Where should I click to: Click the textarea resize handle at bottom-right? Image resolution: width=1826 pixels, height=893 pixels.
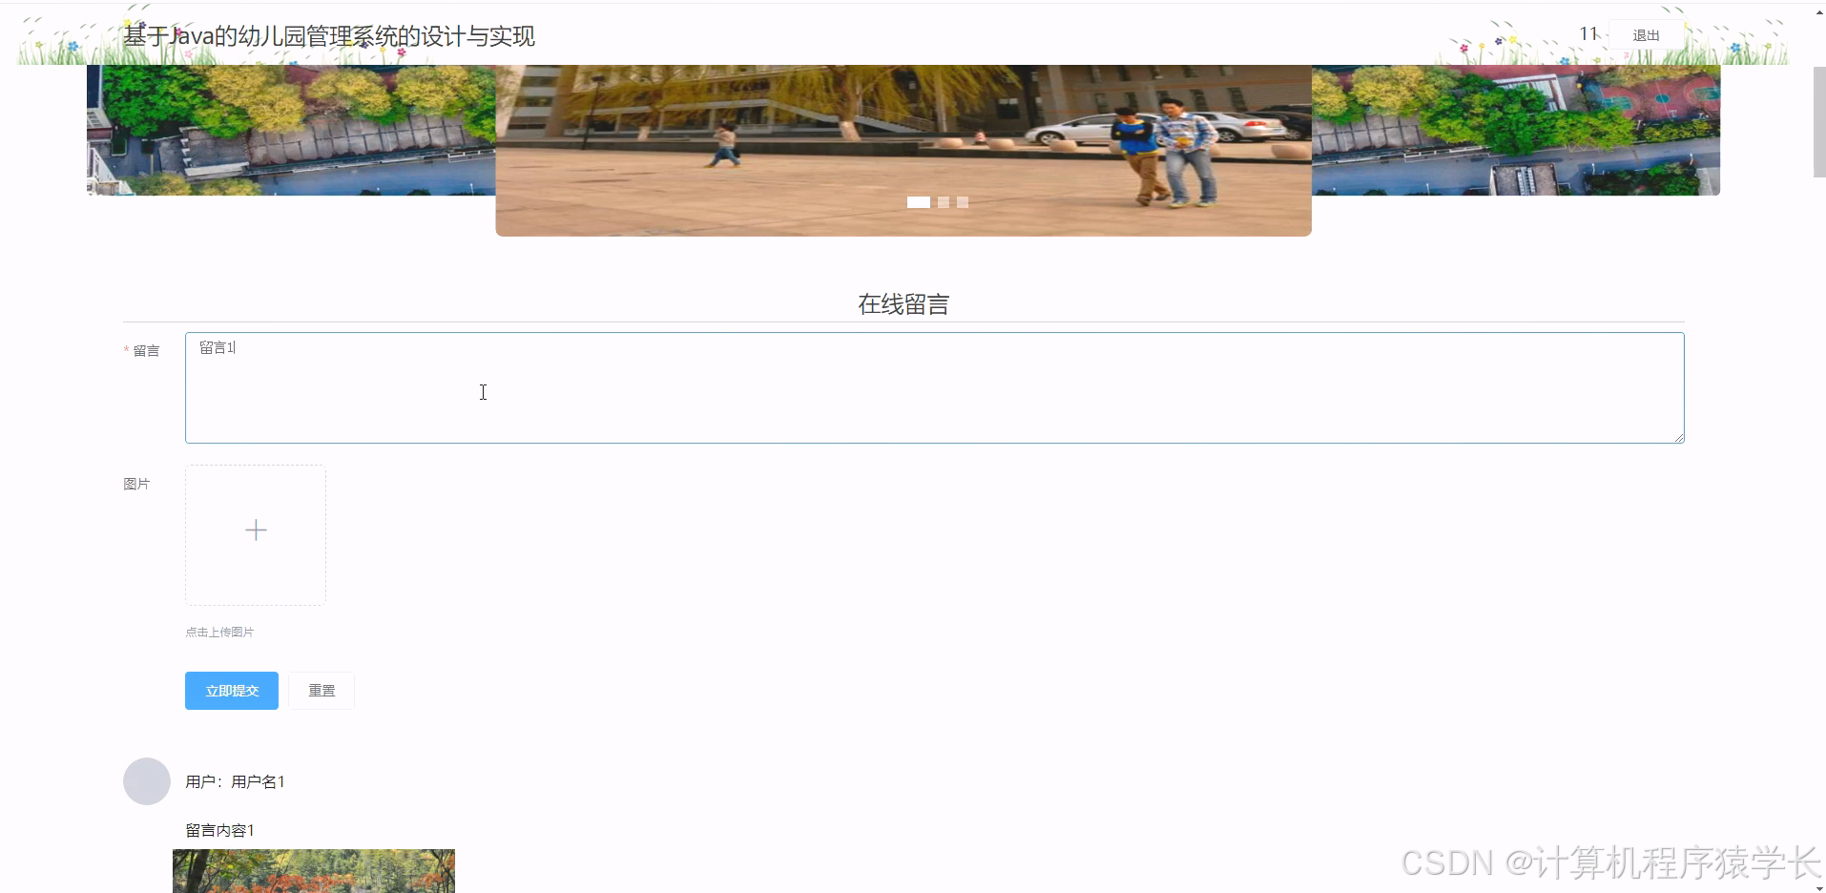[1678, 437]
